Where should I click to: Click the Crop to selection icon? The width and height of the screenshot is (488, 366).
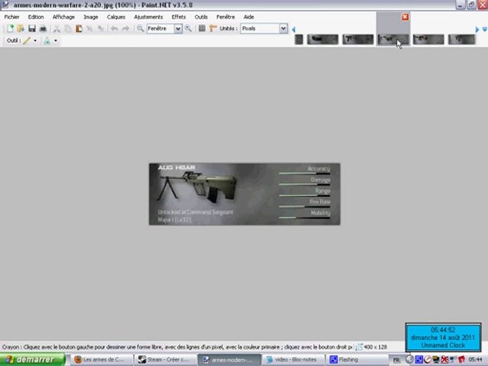click(89, 28)
